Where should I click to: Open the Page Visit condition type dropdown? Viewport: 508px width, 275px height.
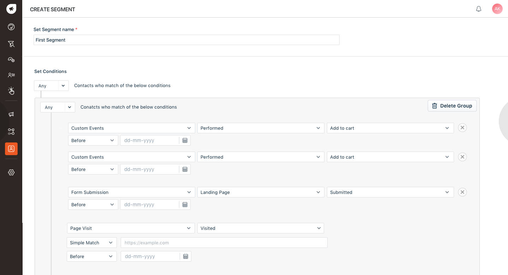[x=131, y=228]
